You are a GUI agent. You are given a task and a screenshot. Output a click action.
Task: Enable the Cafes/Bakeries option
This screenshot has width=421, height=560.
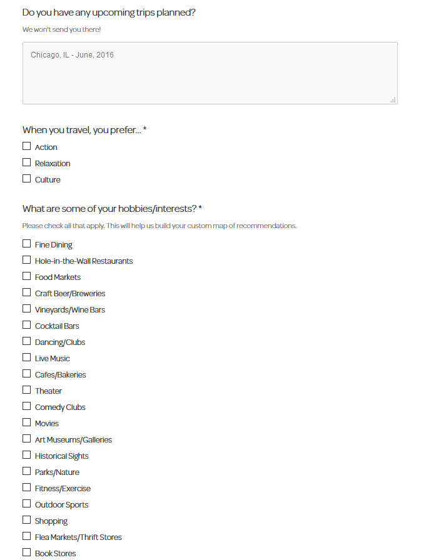26,372
